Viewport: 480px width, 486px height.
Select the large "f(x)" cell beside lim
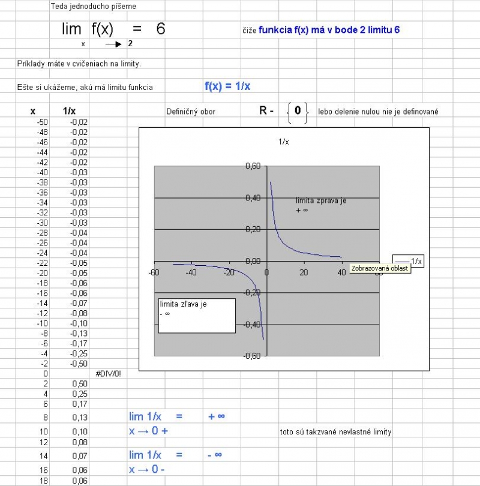click(102, 29)
